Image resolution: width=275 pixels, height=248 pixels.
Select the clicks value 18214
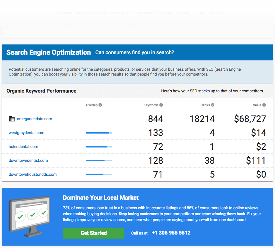(202, 119)
